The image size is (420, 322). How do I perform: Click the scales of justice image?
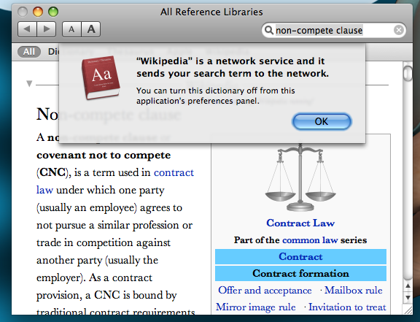click(x=300, y=177)
